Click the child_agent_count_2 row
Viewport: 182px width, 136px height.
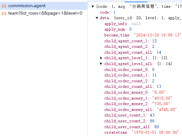click(129, 47)
